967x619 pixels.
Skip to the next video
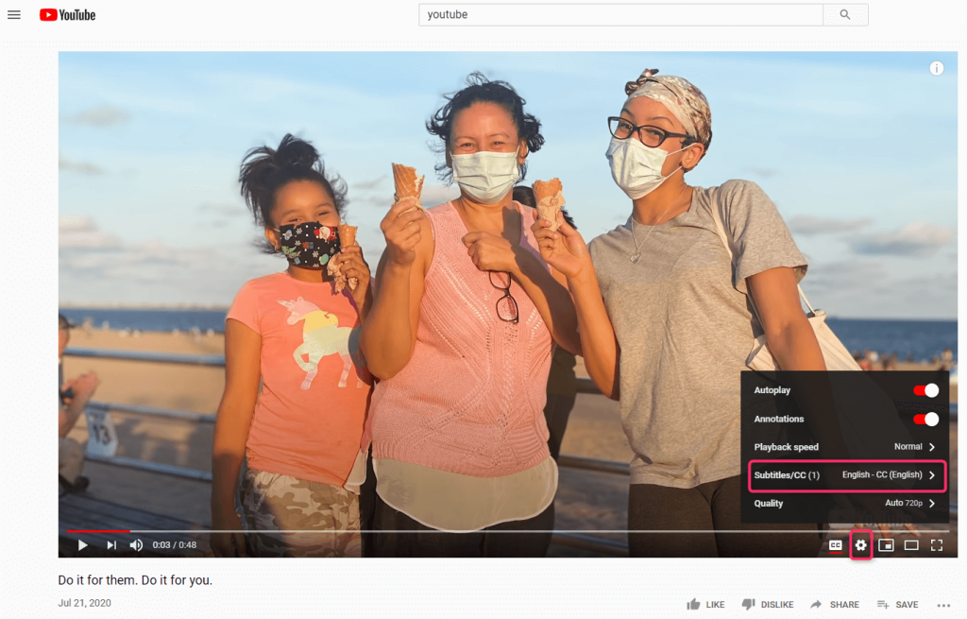[x=111, y=545]
